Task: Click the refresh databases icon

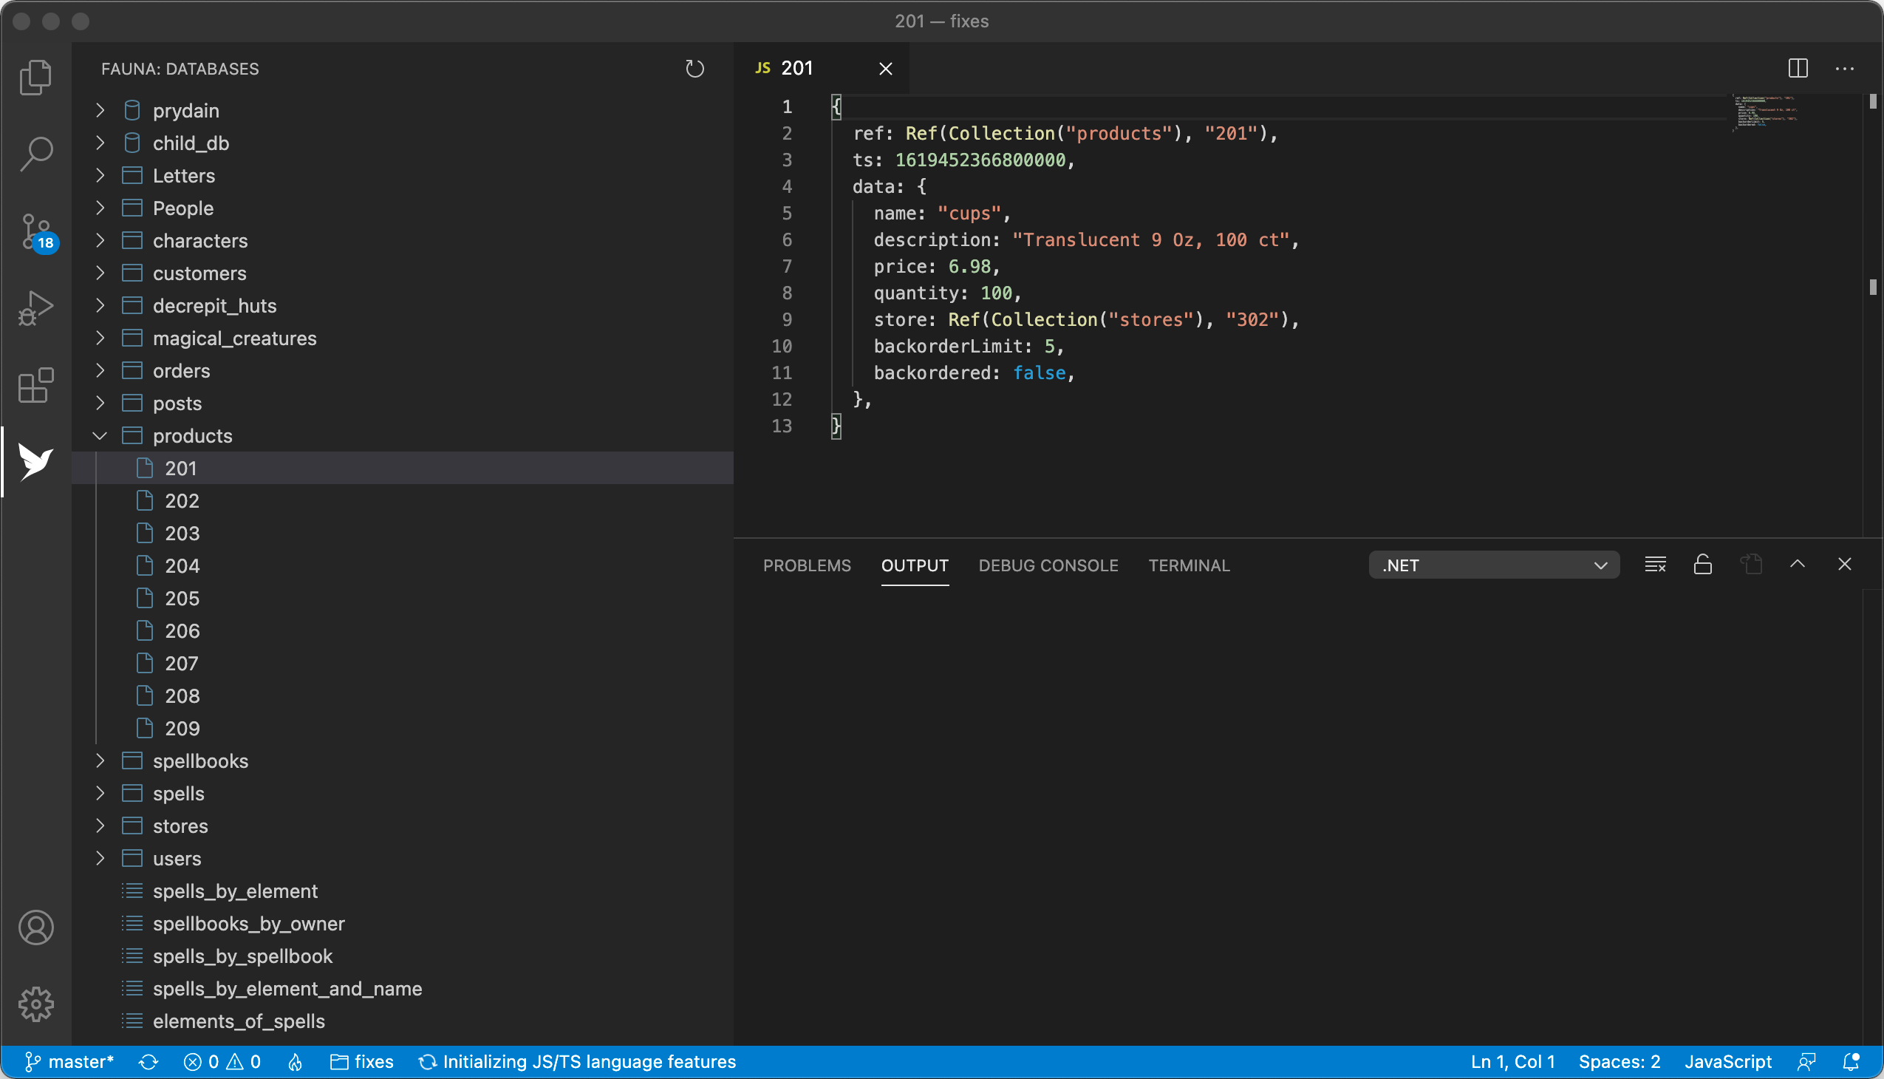Action: [x=694, y=69]
